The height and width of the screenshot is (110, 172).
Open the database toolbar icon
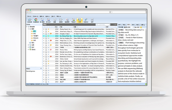point(61,20)
